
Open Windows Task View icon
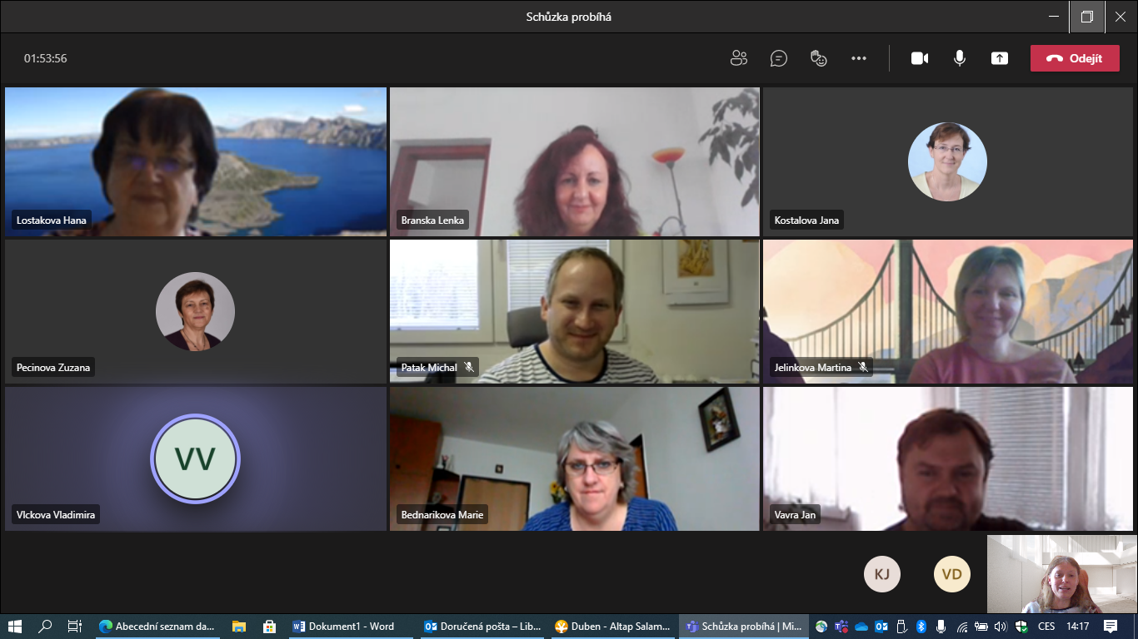[x=75, y=627]
